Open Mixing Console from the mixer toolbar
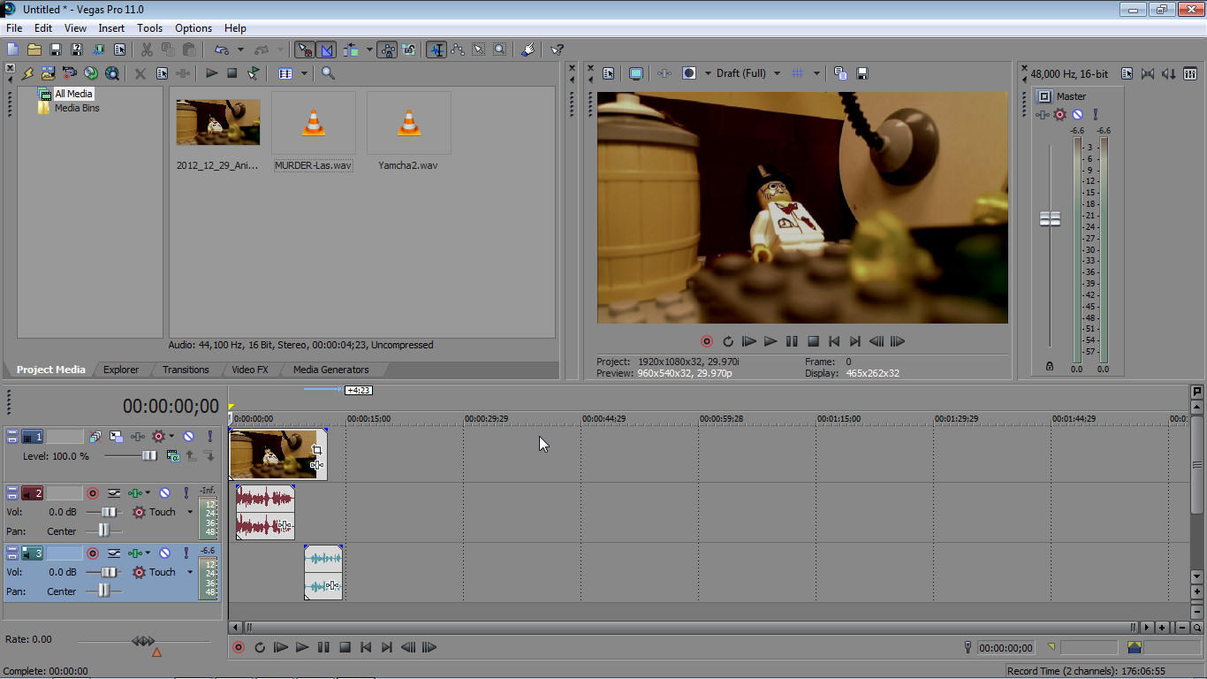Image resolution: width=1207 pixels, height=679 pixels. 1190,73
